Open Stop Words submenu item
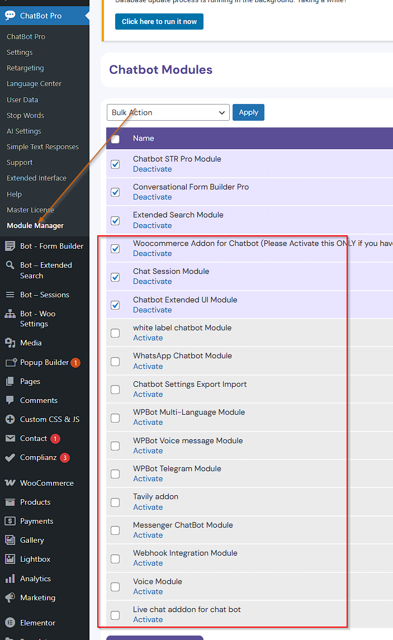The image size is (393, 640). (x=25, y=115)
